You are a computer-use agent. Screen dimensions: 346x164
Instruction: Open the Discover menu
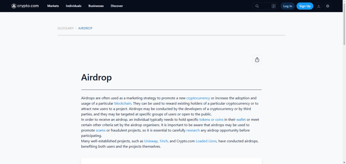click(117, 6)
